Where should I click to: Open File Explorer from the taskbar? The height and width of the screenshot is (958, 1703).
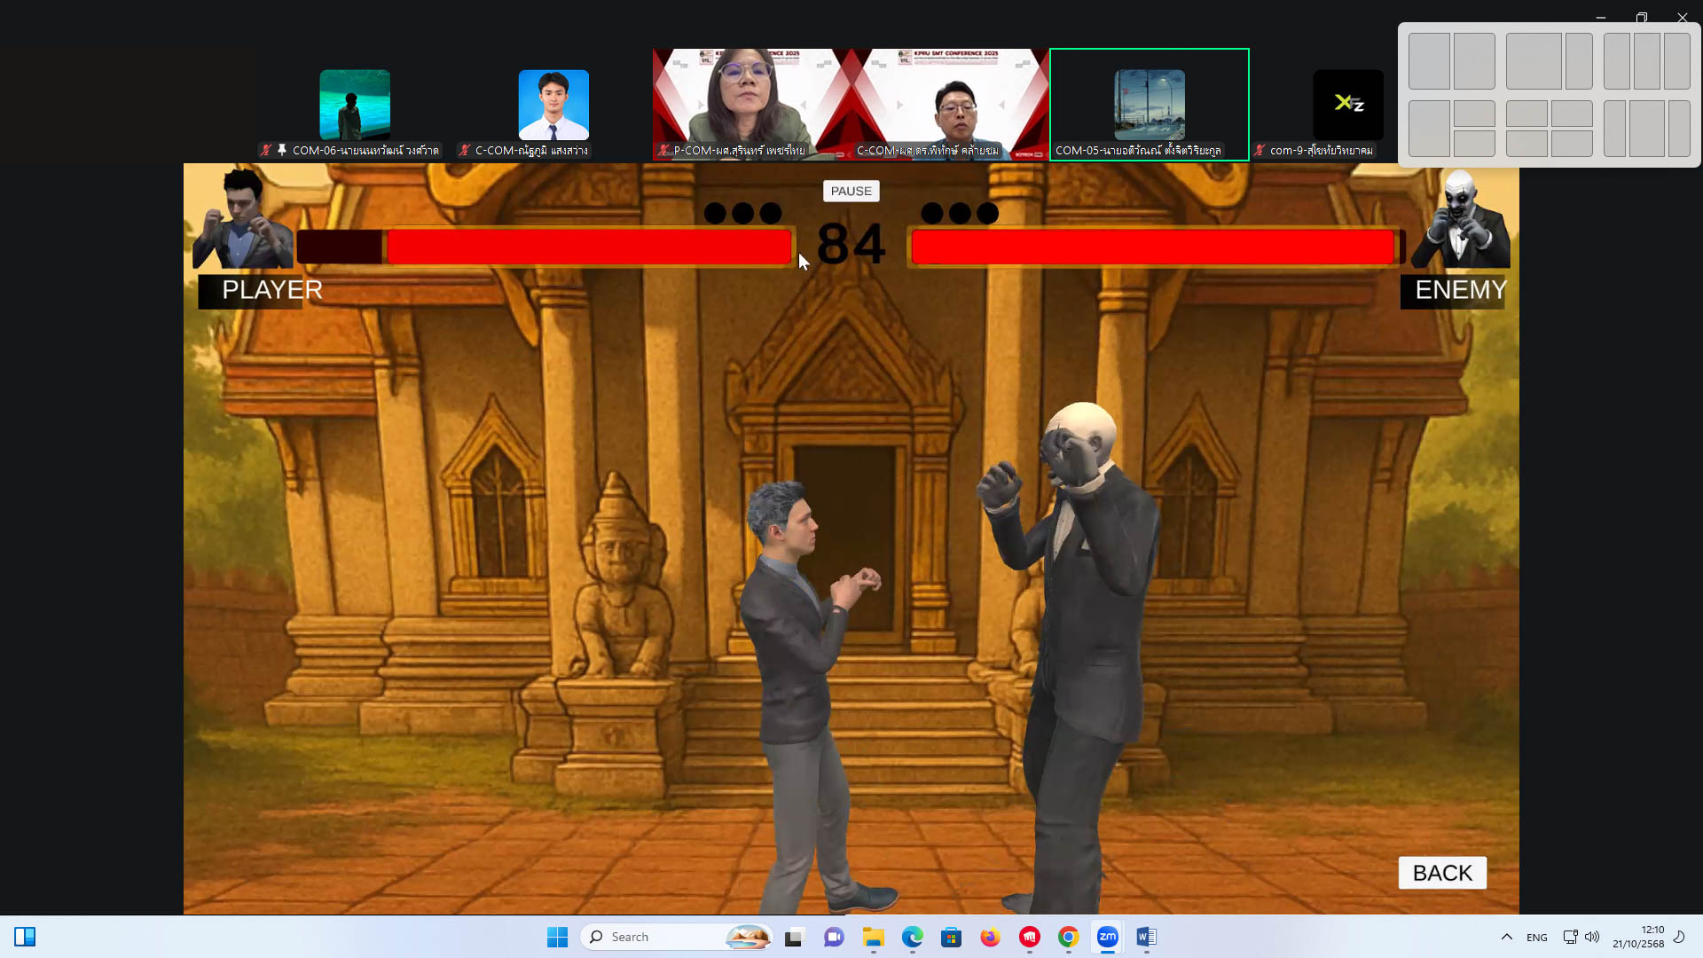pos(873,937)
